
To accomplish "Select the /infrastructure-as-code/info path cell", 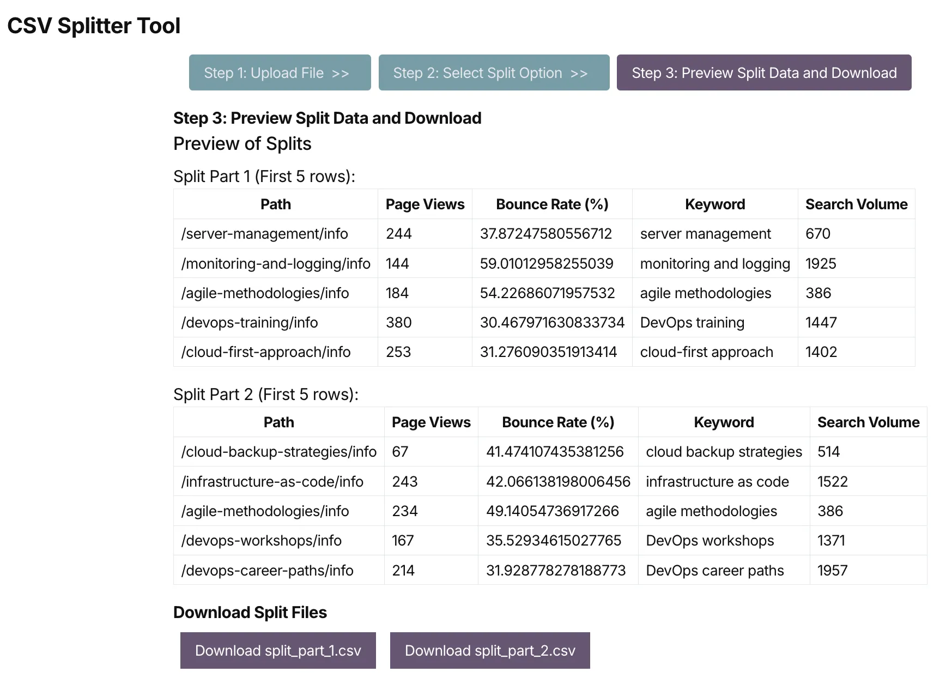I will (x=279, y=482).
